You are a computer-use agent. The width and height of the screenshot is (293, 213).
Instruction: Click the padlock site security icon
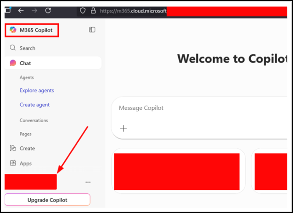[94, 11]
